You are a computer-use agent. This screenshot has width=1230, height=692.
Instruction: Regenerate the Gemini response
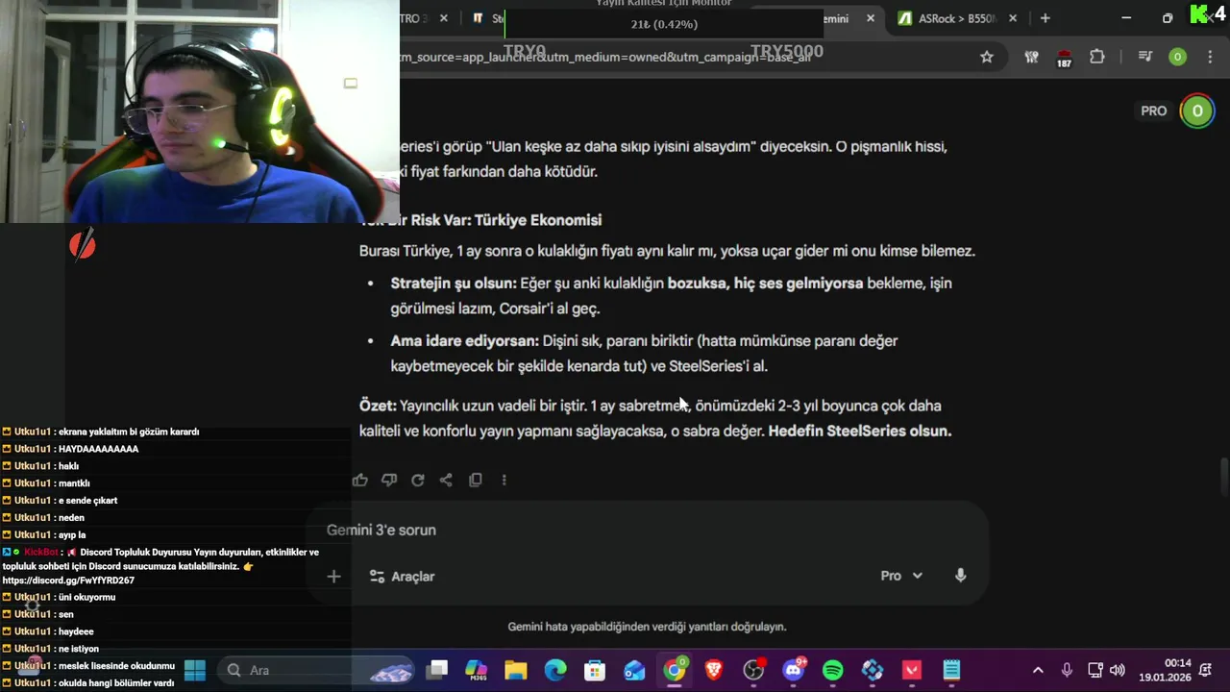pyautogui.click(x=418, y=480)
